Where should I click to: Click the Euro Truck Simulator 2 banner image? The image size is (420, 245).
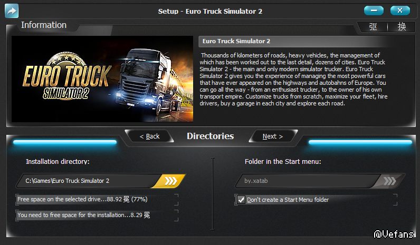coord(102,79)
